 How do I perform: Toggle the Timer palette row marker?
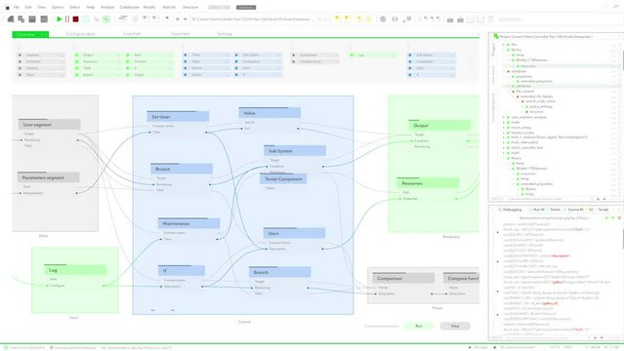click(x=185, y=55)
